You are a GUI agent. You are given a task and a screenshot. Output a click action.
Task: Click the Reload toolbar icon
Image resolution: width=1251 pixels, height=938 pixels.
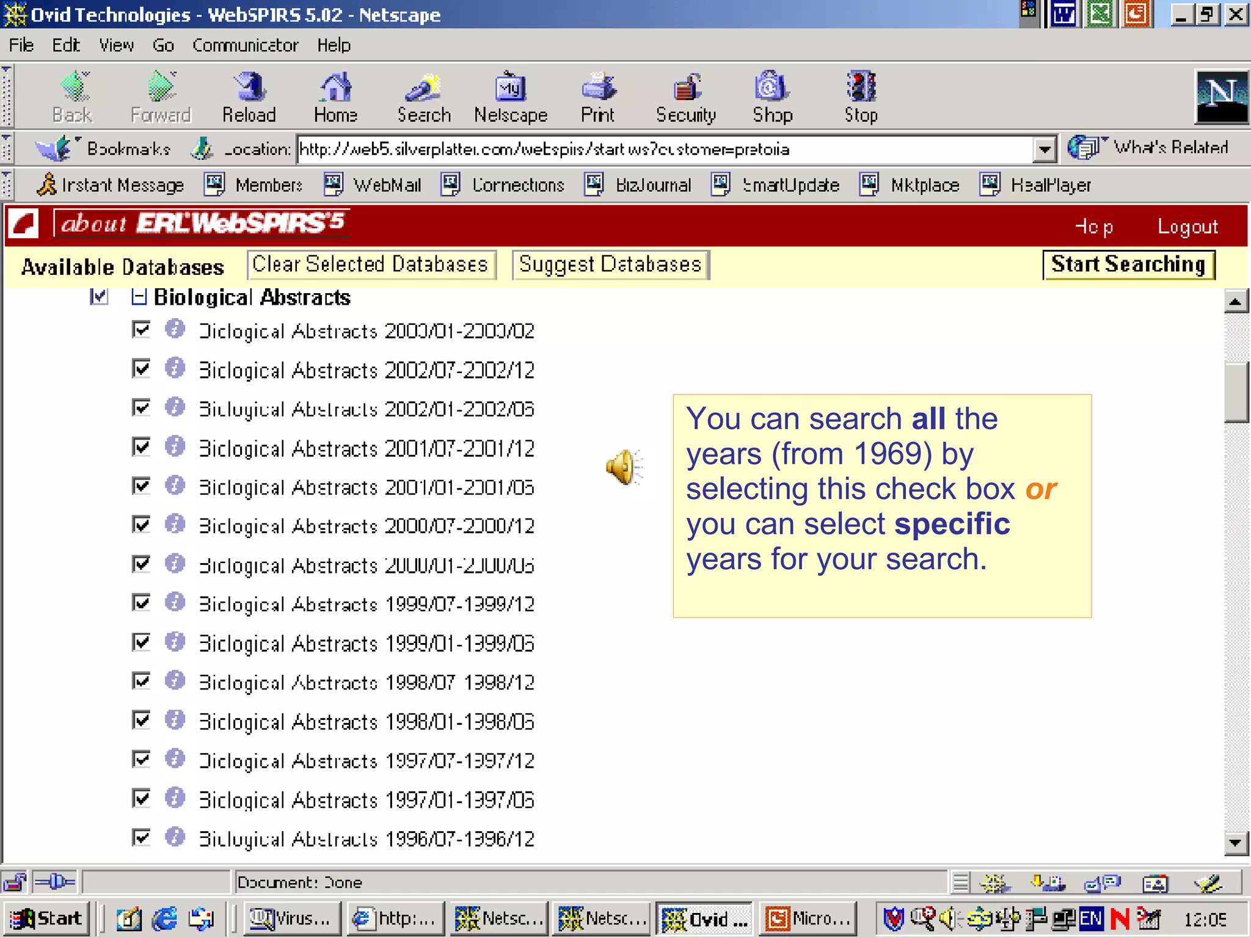pos(249,87)
